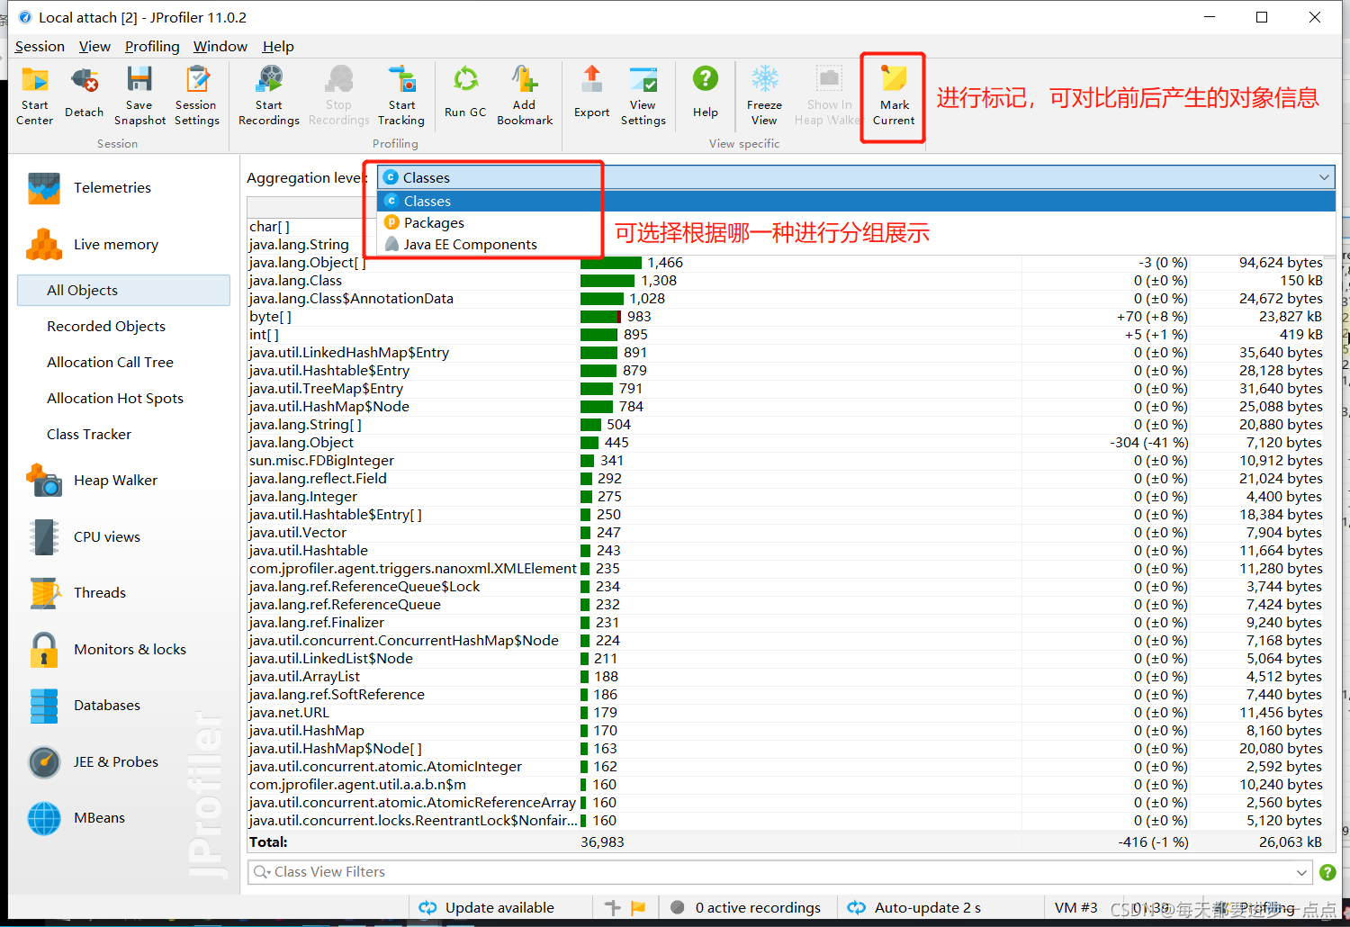Select java.lang.Object row with 445 instances
The image size is (1350, 927).
pos(790,443)
